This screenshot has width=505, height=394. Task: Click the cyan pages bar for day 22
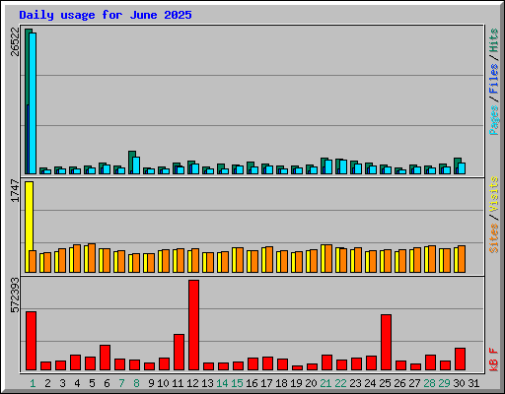click(x=343, y=166)
